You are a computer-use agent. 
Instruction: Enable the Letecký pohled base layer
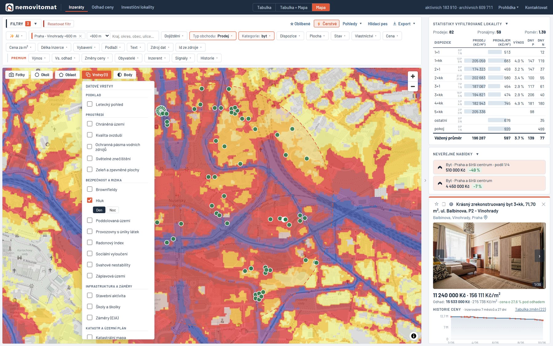(x=90, y=104)
